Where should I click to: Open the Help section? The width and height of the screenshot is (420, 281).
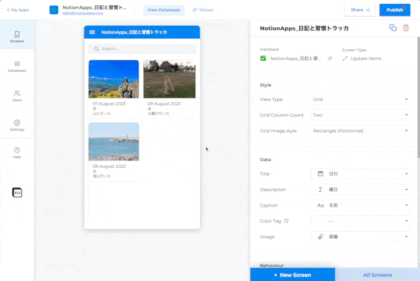(x=17, y=153)
